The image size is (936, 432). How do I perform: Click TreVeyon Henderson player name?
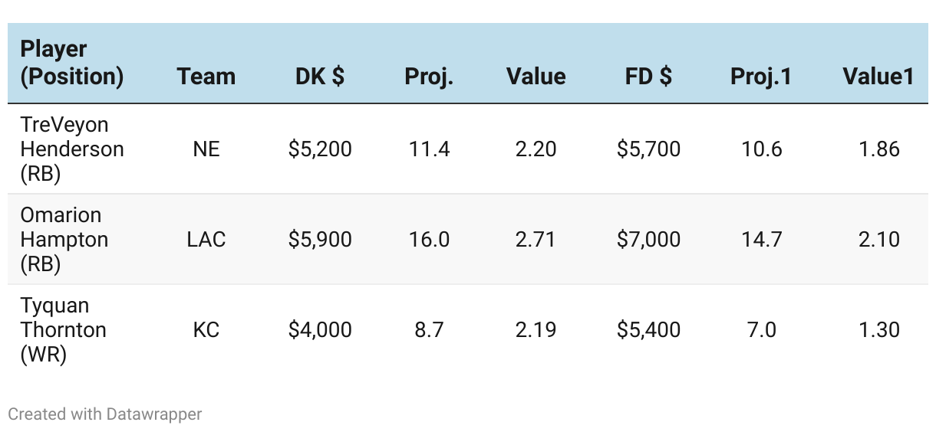click(x=71, y=149)
